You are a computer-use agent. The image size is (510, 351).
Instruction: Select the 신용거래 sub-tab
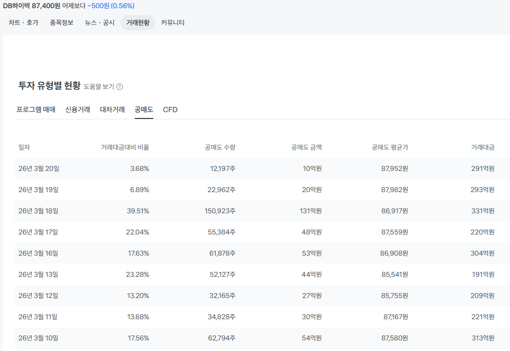point(77,110)
